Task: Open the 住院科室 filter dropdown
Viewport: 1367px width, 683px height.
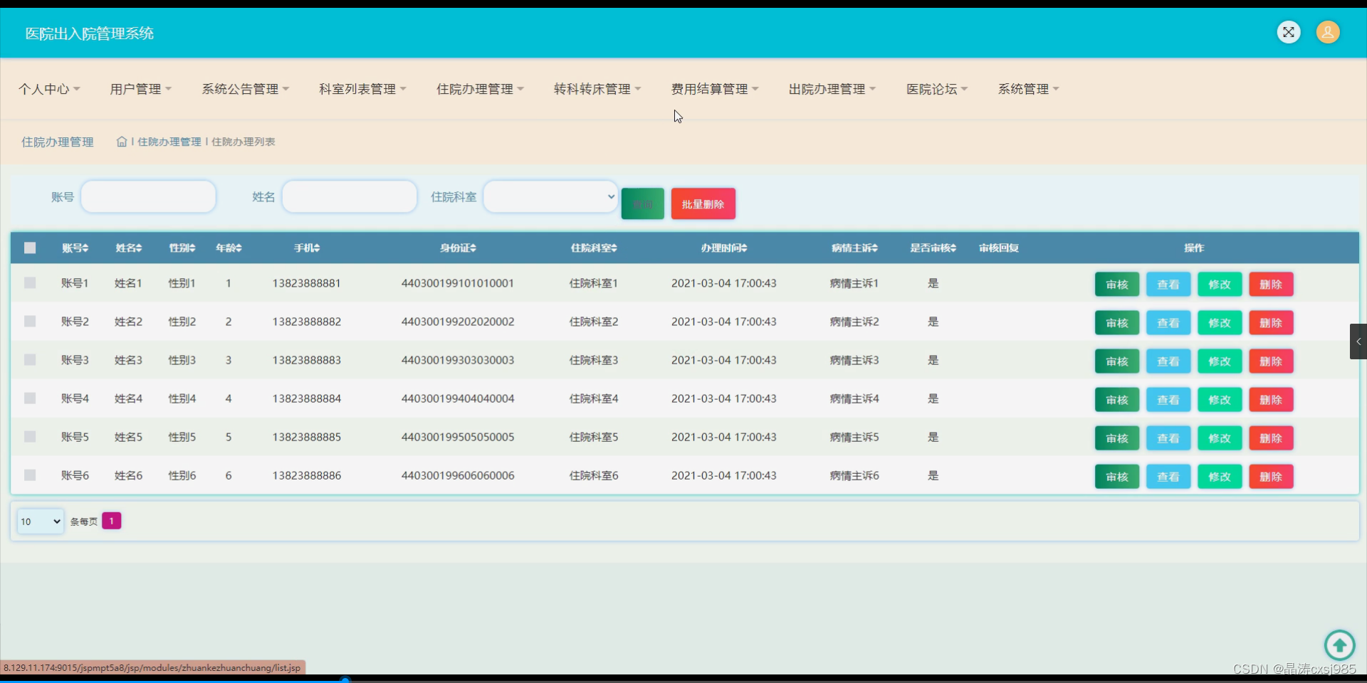Action: 550,196
